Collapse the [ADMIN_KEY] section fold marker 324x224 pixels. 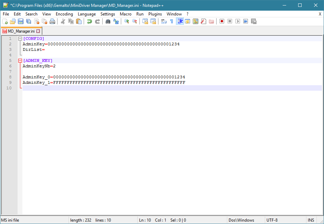point(20,60)
